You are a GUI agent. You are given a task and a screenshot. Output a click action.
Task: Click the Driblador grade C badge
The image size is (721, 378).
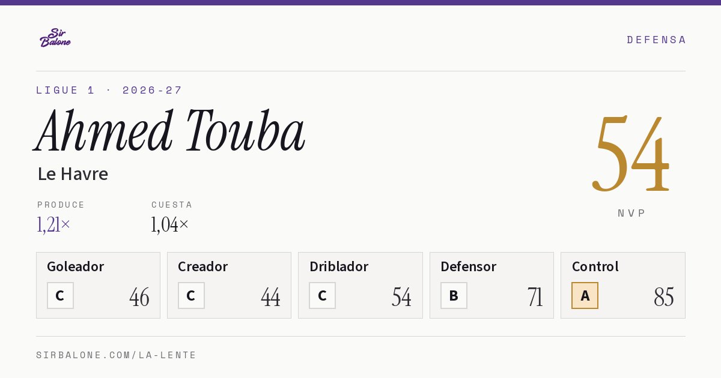(x=322, y=296)
